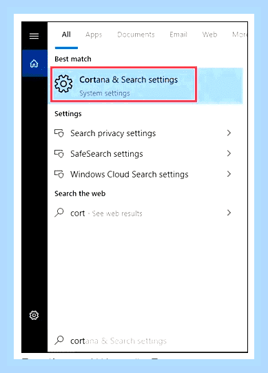Switch to the Apps tab
This screenshot has width=268, height=373.
tap(94, 35)
